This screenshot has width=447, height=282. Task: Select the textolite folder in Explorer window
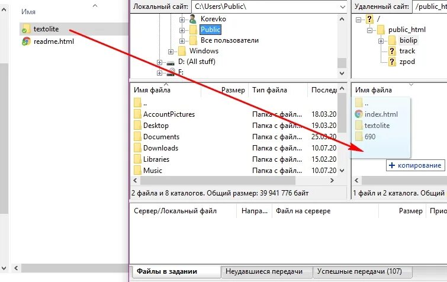point(46,29)
